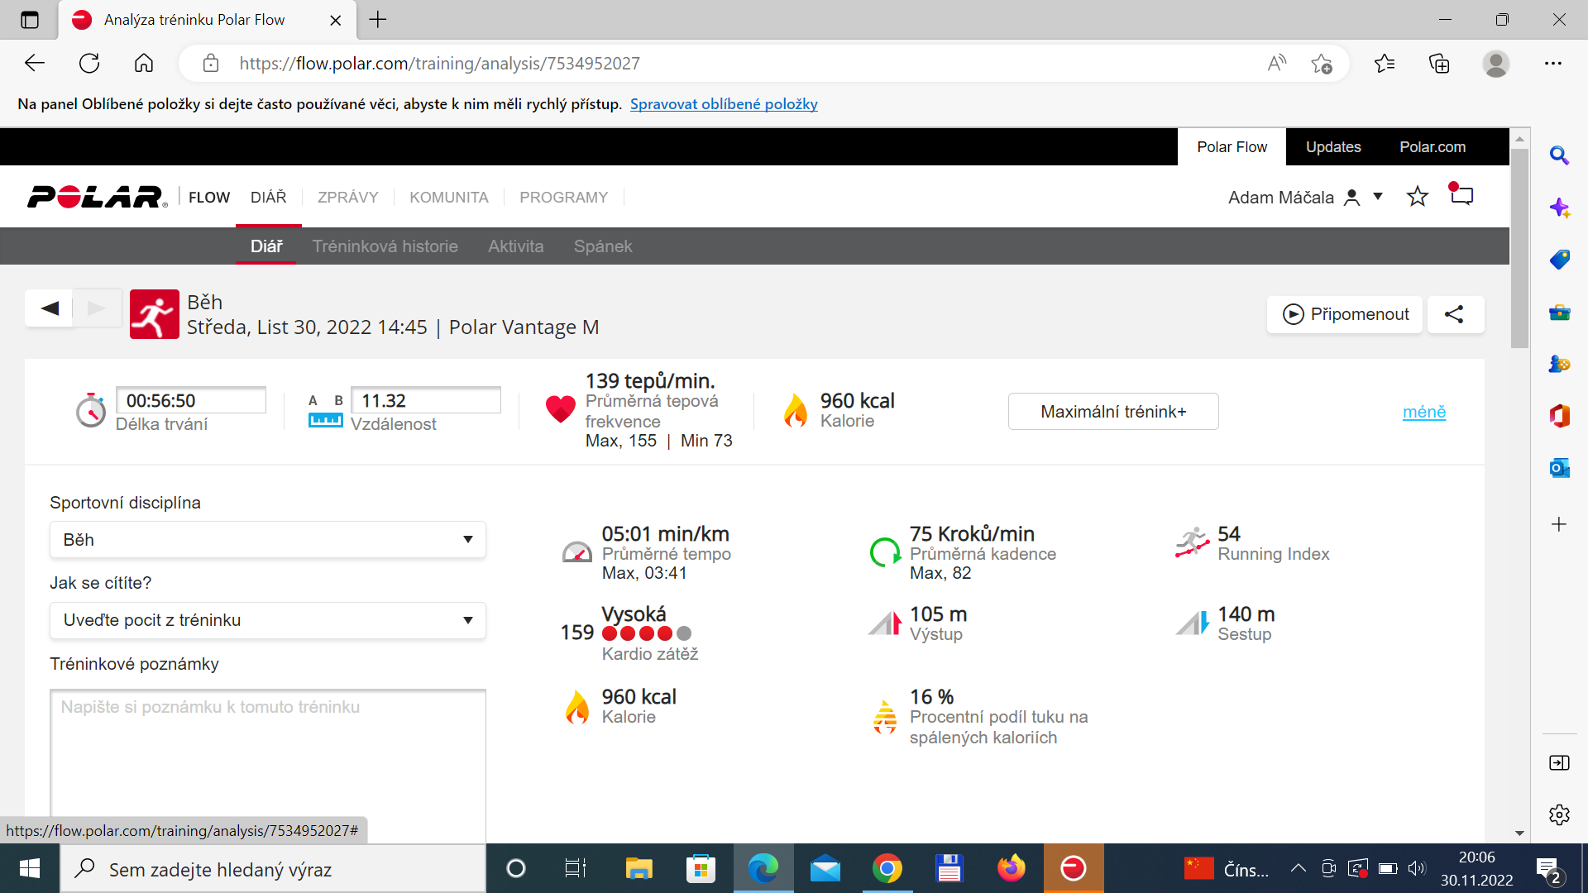Expand the Sportovní disciplína Běh dropdown

(268, 540)
